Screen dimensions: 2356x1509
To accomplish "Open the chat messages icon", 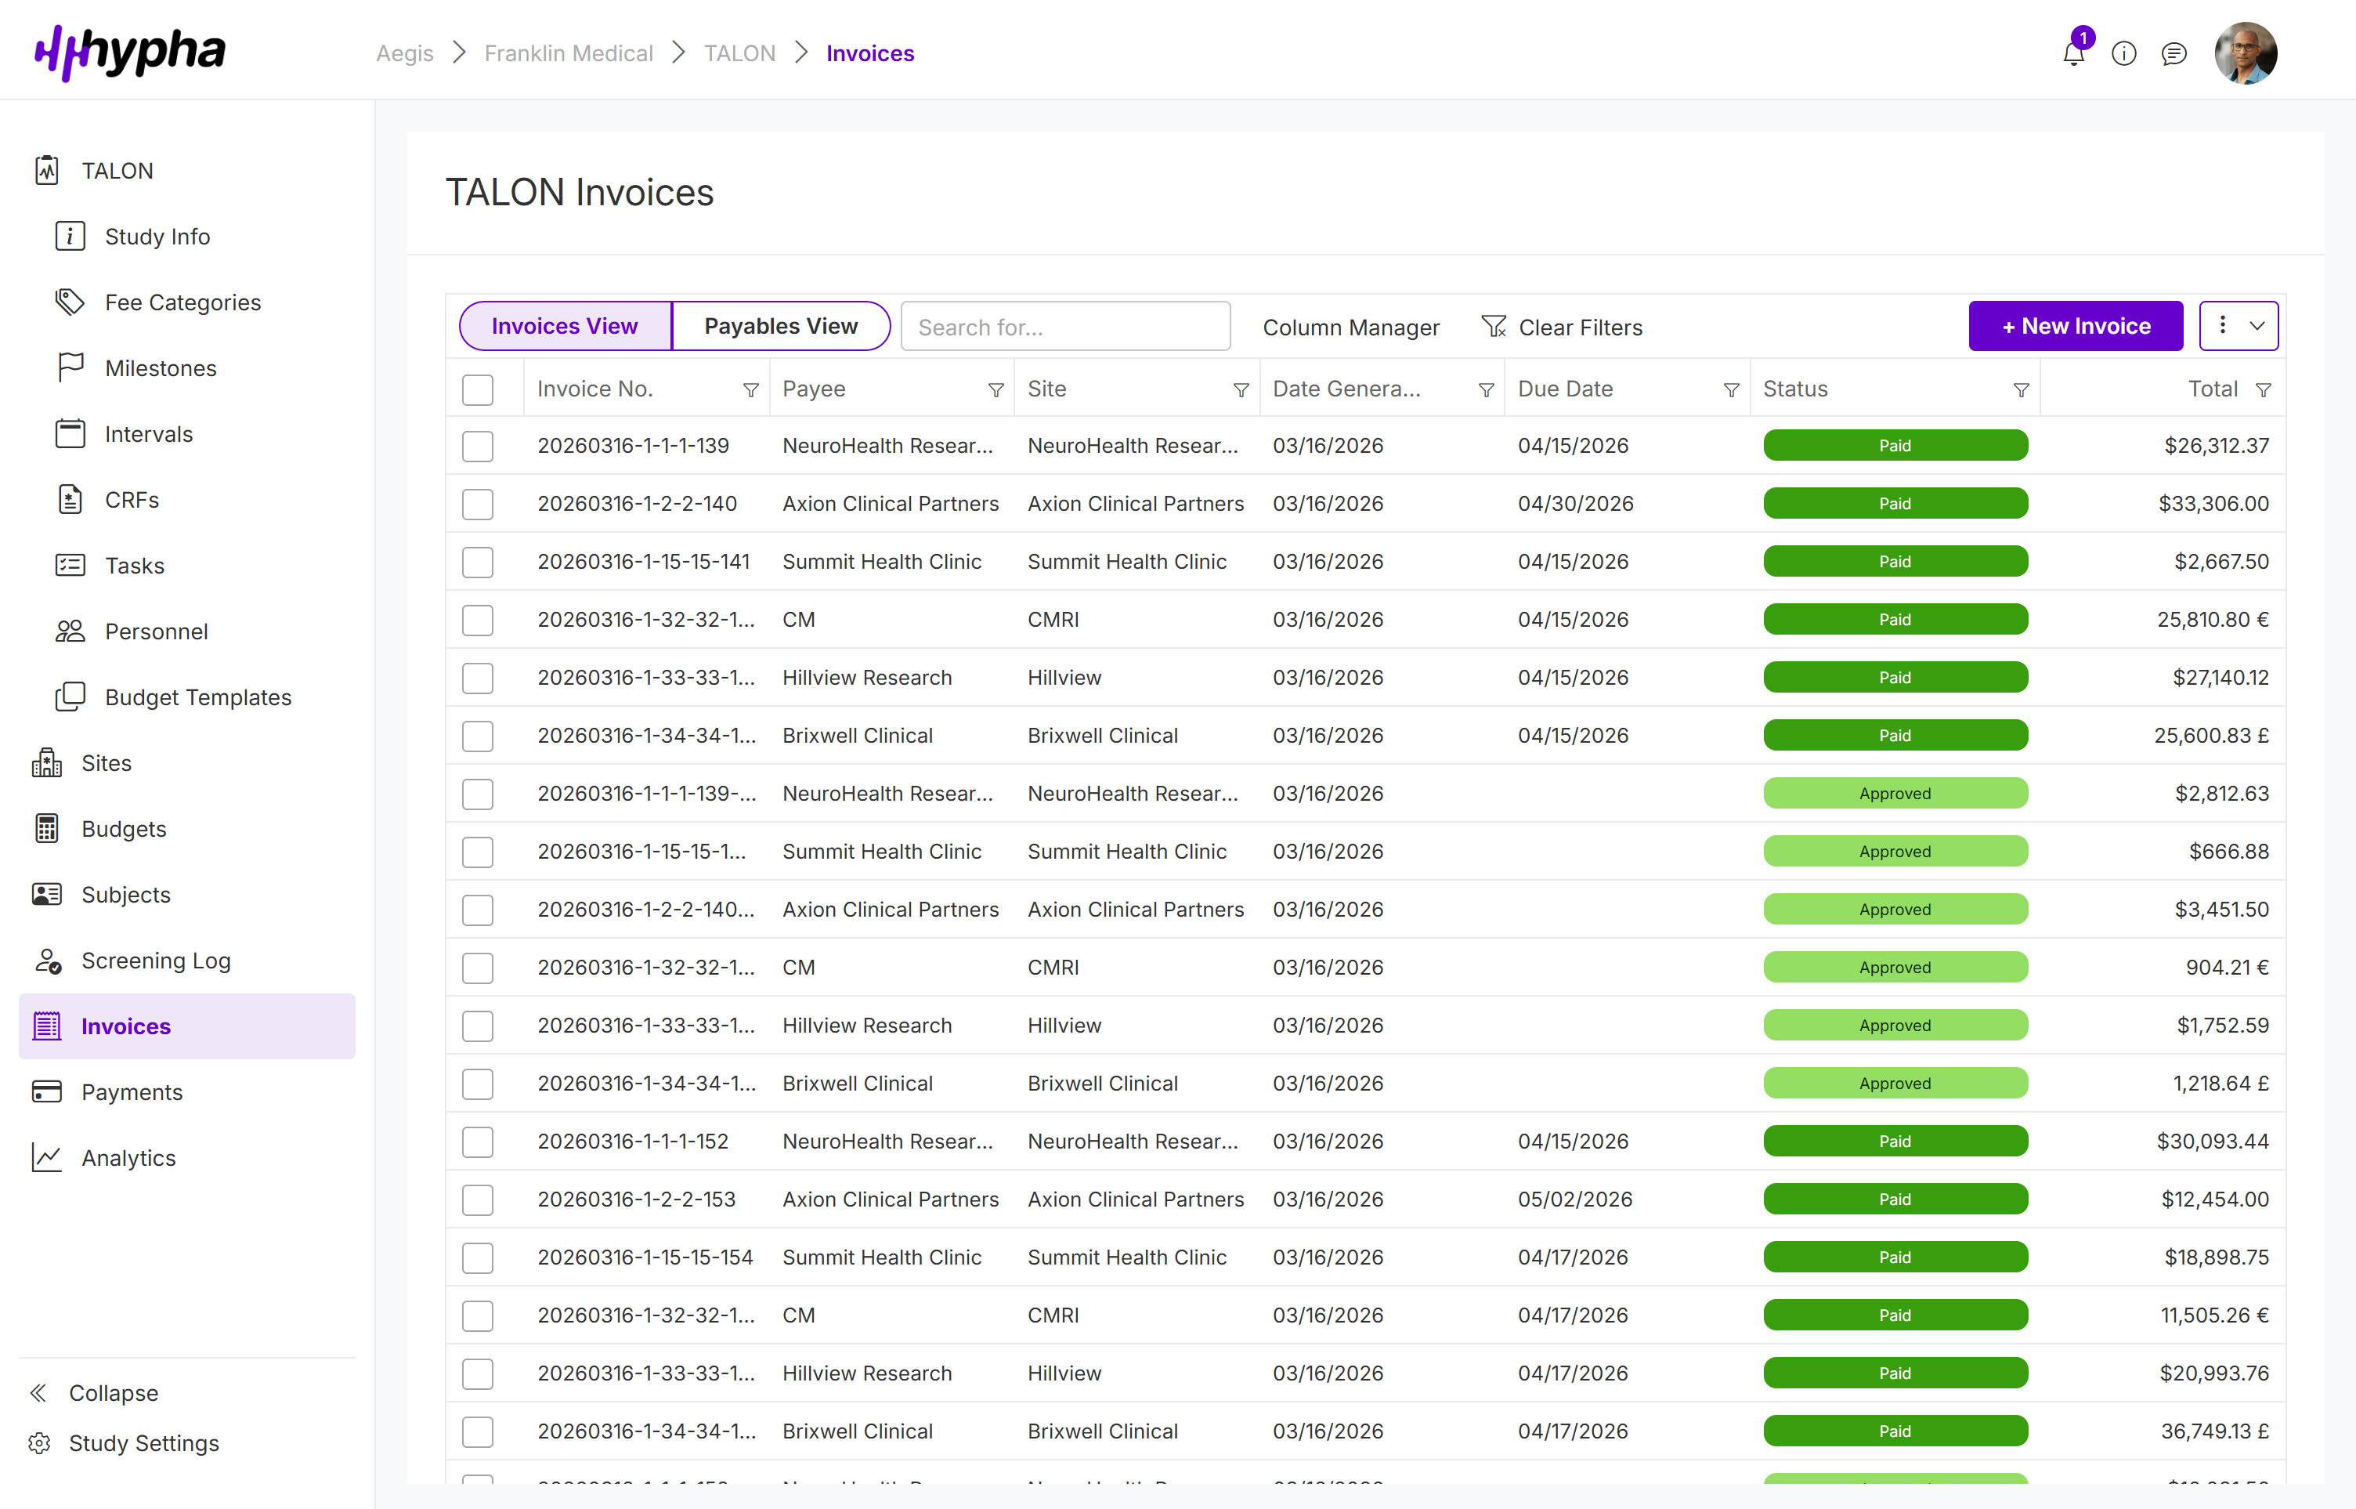I will (2175, 53).
